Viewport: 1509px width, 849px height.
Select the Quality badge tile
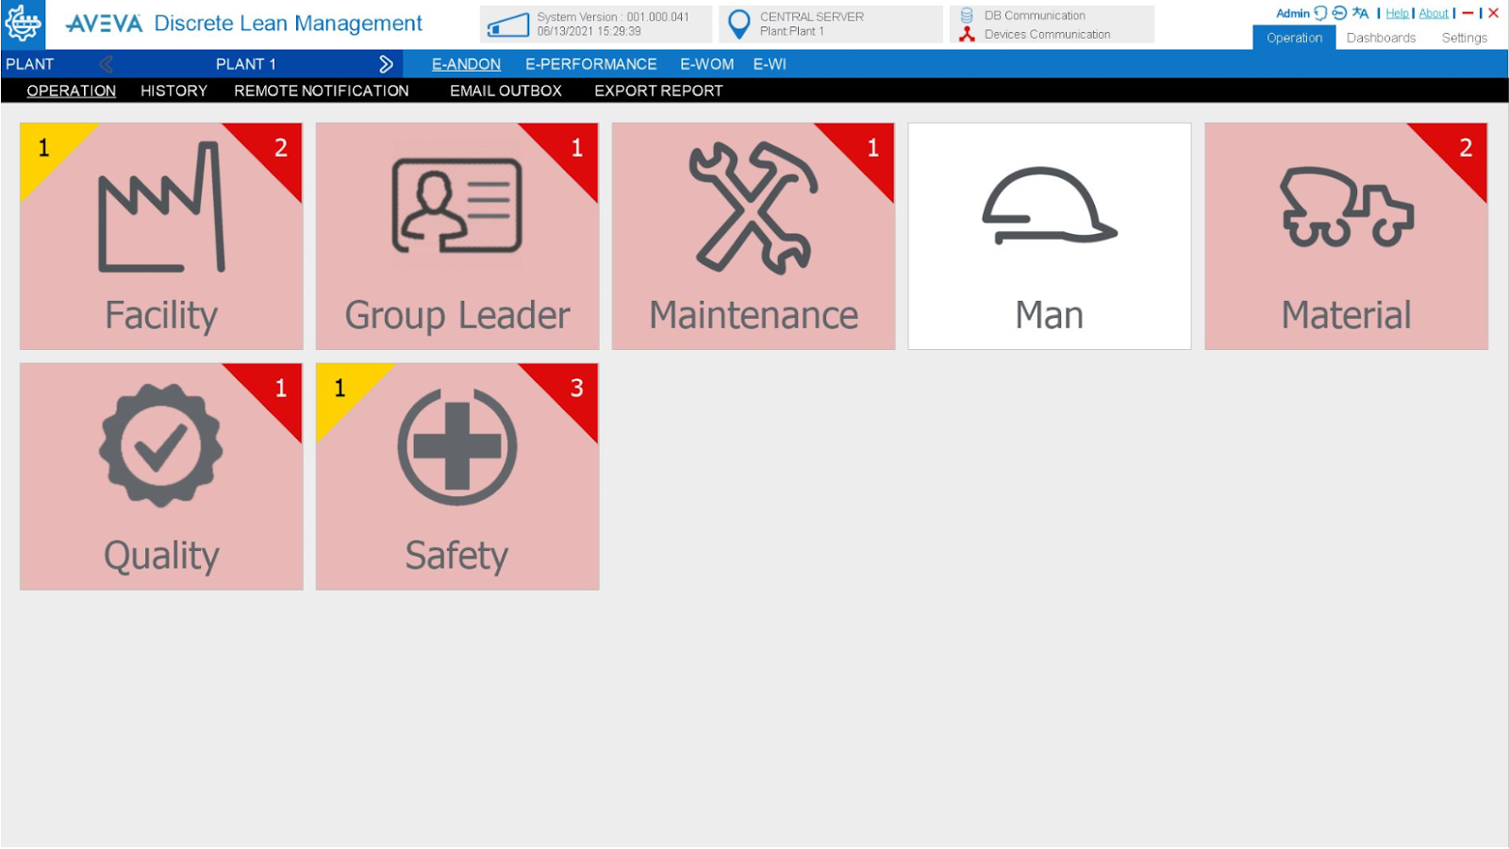(x=161, y=476)
